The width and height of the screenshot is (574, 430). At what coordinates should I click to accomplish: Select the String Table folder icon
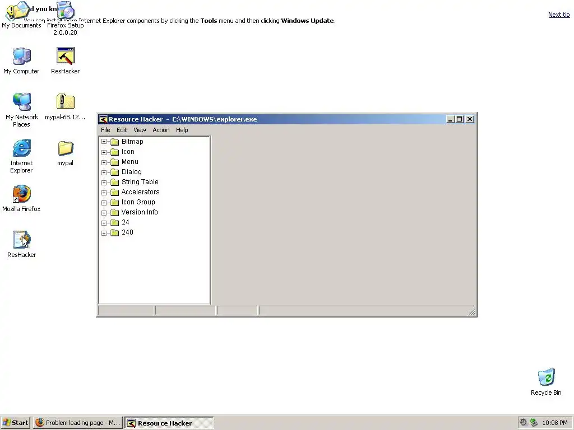114,182
